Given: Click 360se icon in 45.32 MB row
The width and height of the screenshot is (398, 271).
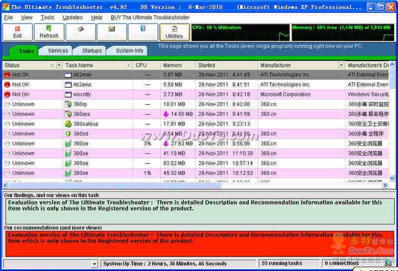Looking at the screenshot, I should click(68, 173).
